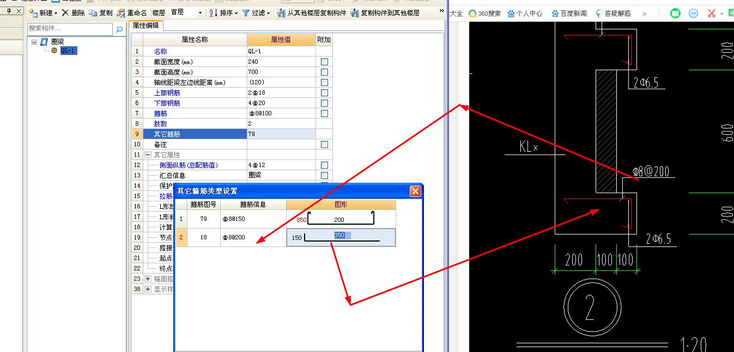
Task: Click the 属性名称 column header
Action: (195, 40)
